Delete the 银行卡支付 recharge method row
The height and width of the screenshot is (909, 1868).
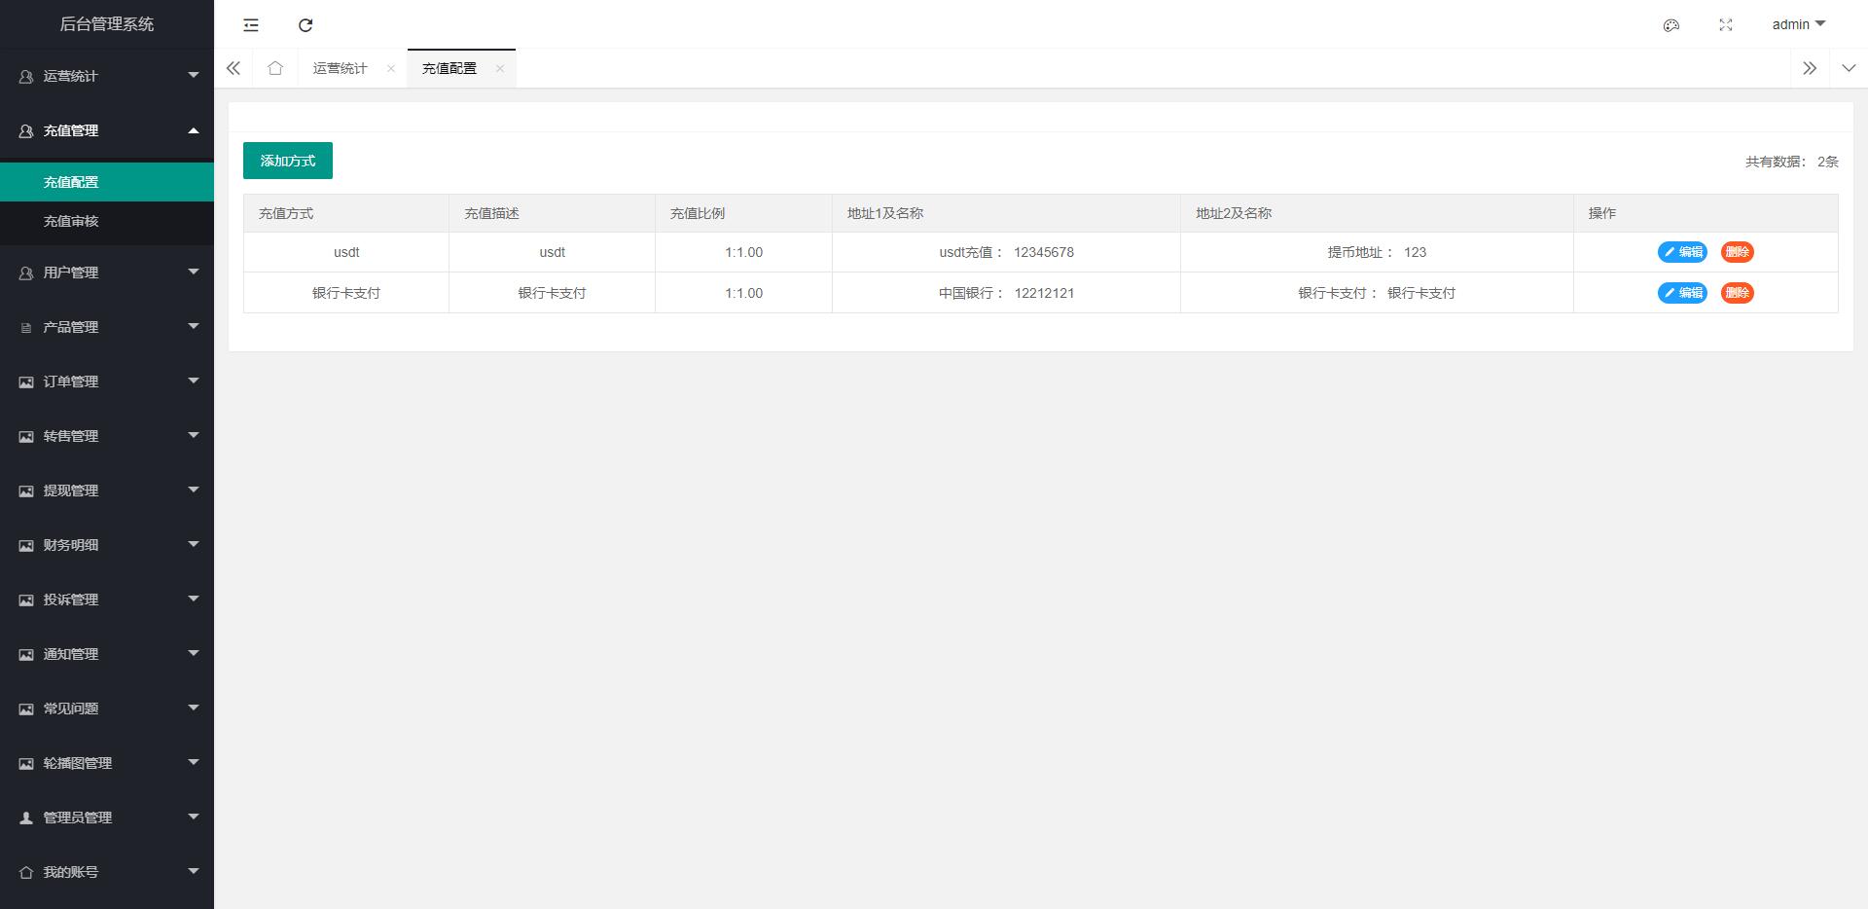(1737, 293)
